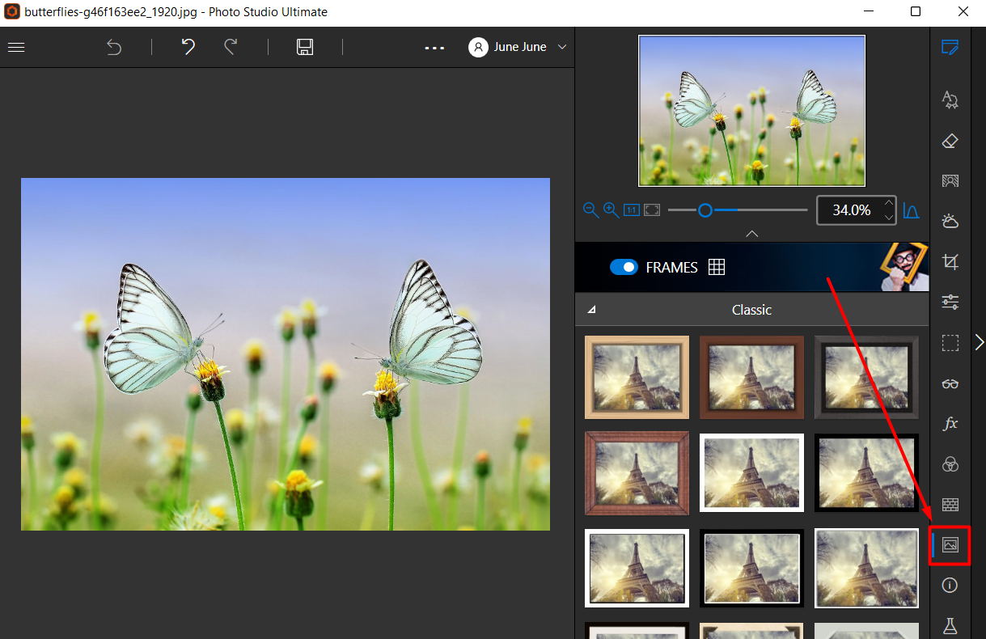Screen dimensions: 986x639
Task: Expand the sidebar with the right chevron
Action: pyautogui.click(x=980, y=342)
